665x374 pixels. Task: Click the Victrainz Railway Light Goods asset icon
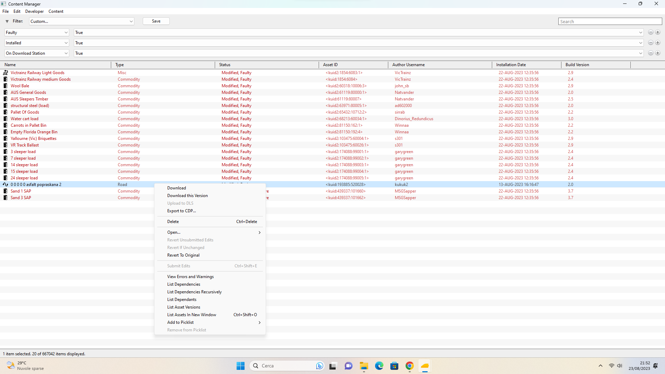click(6, 73)
